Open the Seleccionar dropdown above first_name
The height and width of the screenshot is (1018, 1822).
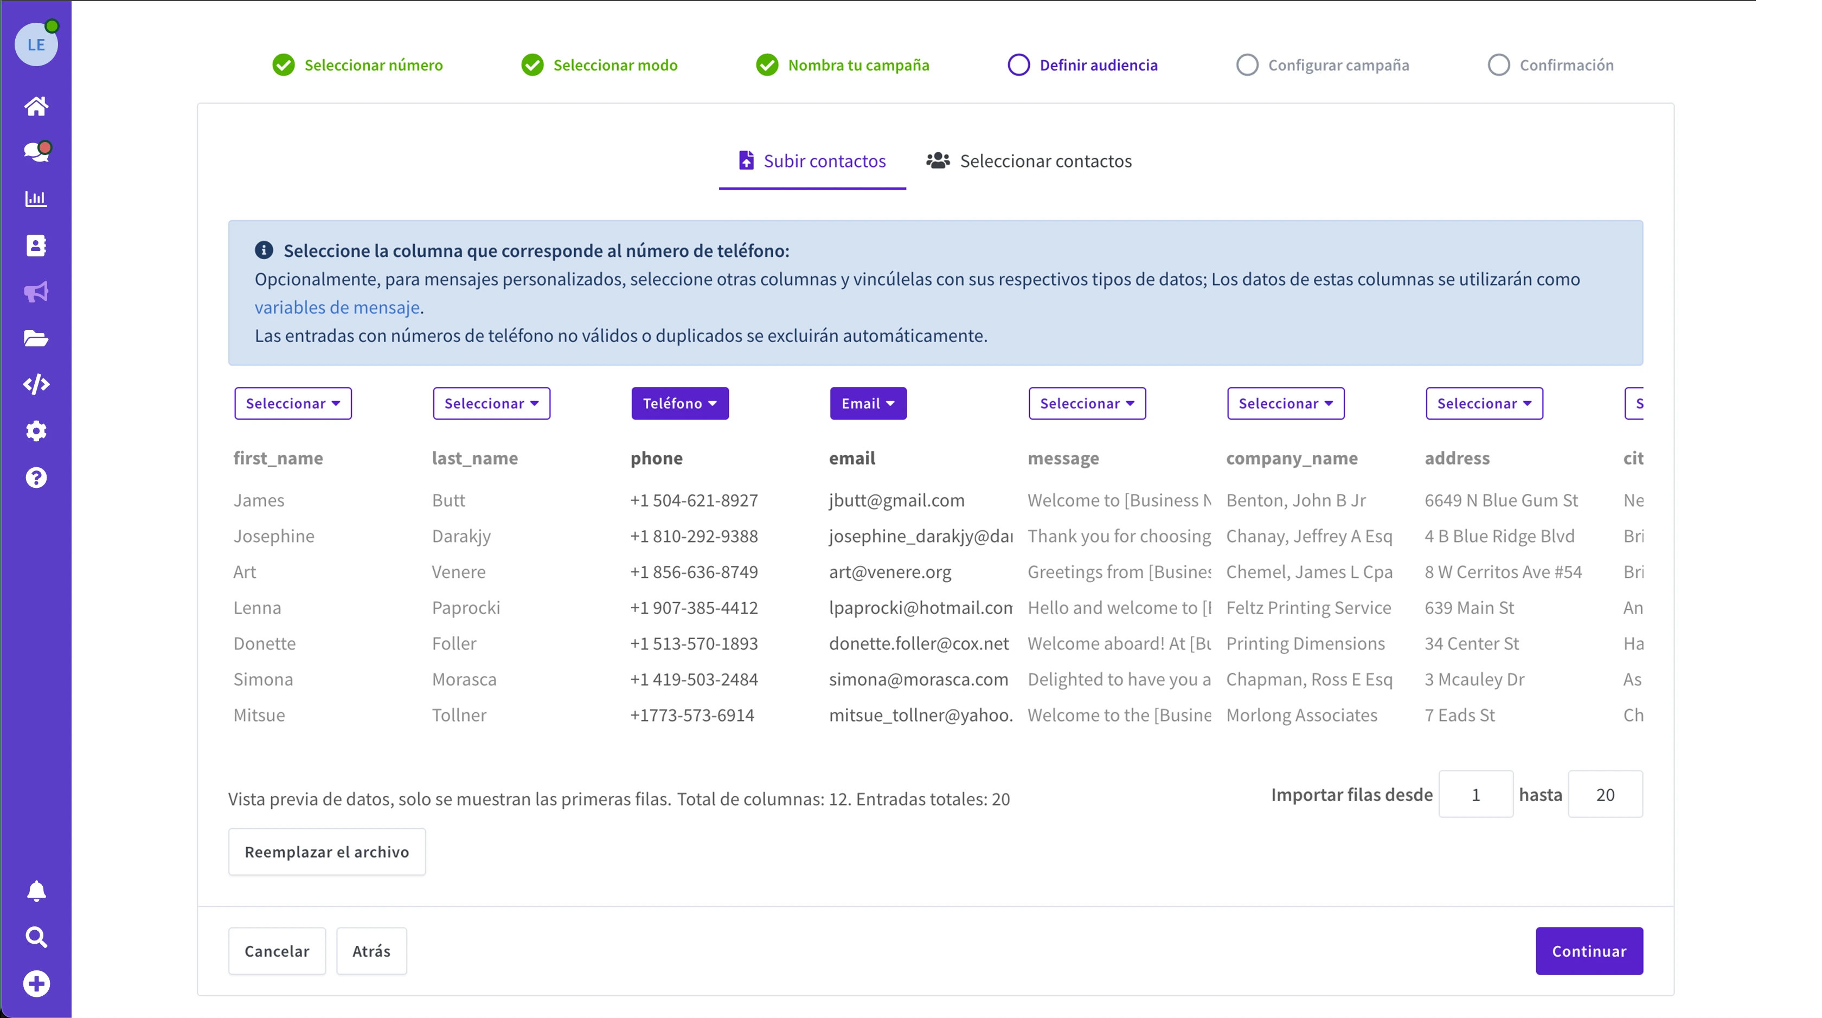click(x=293, y=403)
